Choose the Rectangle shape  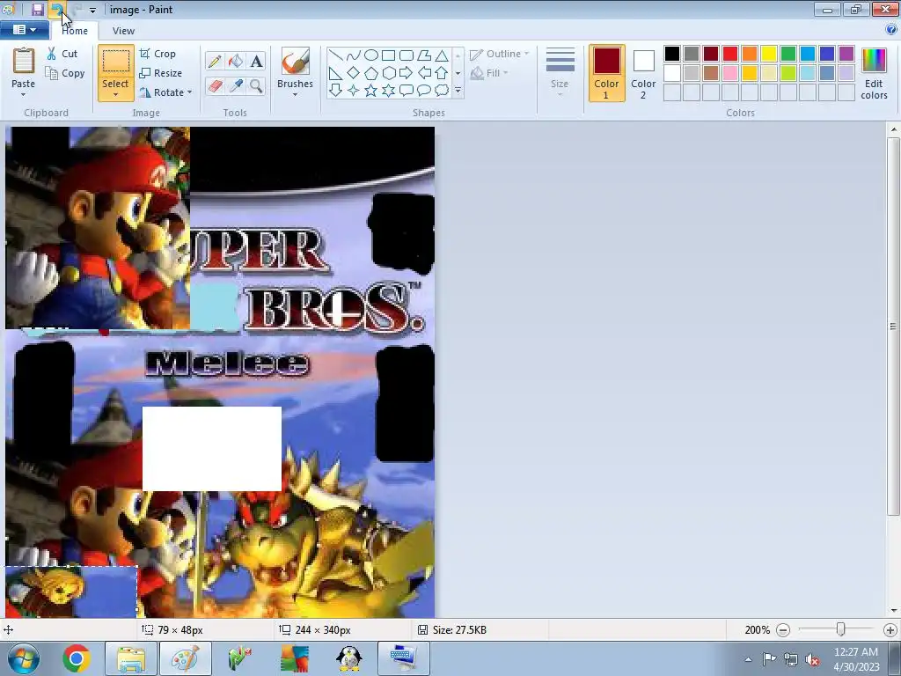point(388,55)
